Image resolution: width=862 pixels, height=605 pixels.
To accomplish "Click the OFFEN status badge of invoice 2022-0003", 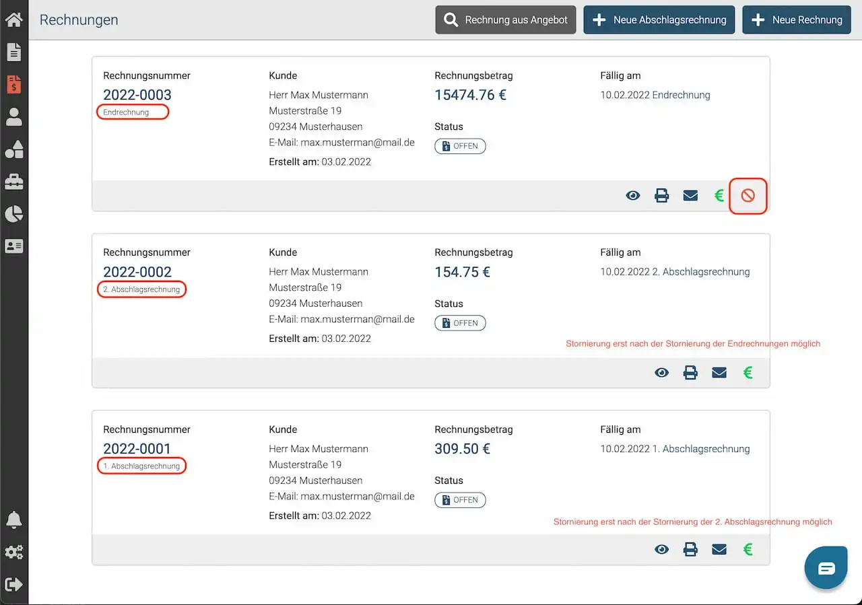I will point(460,146).
